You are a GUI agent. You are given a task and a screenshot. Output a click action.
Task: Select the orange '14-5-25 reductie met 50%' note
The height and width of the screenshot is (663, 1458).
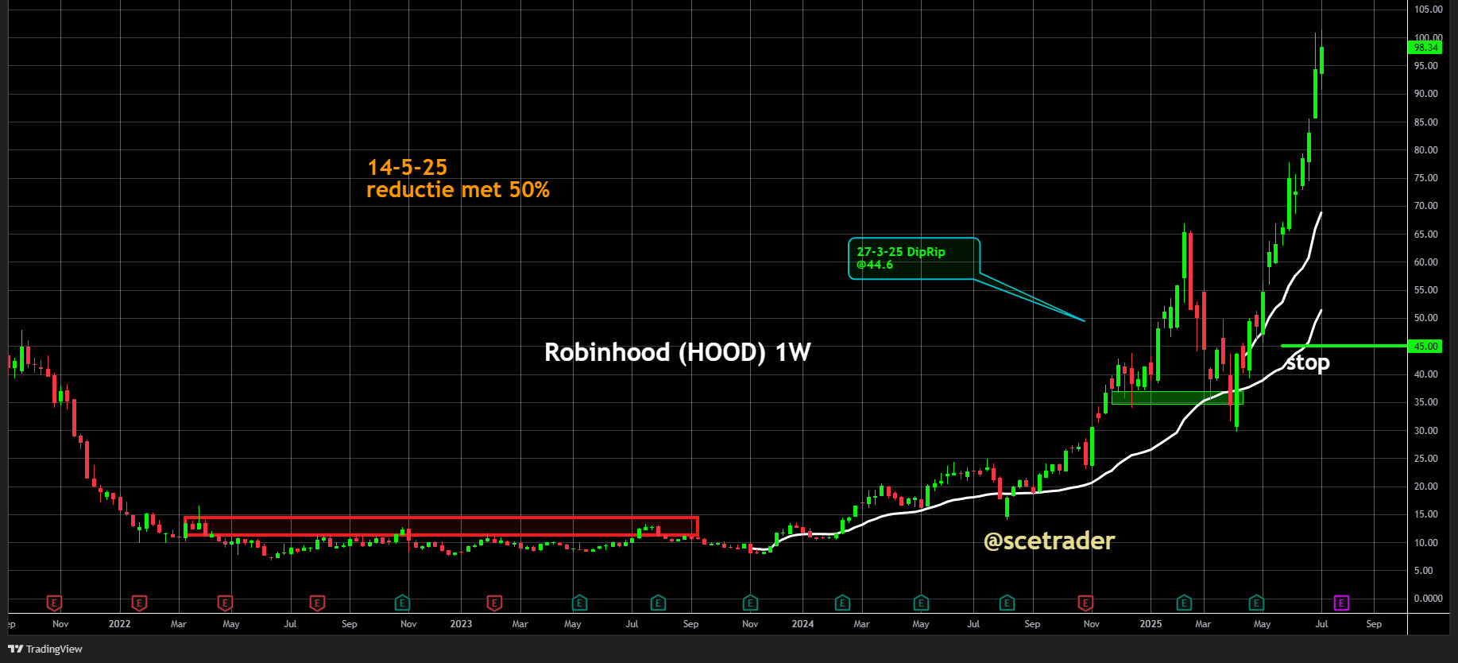coord(458,179)
